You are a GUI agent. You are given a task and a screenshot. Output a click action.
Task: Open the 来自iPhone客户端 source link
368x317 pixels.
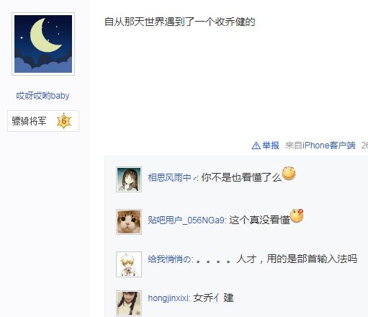click(320, 146)
